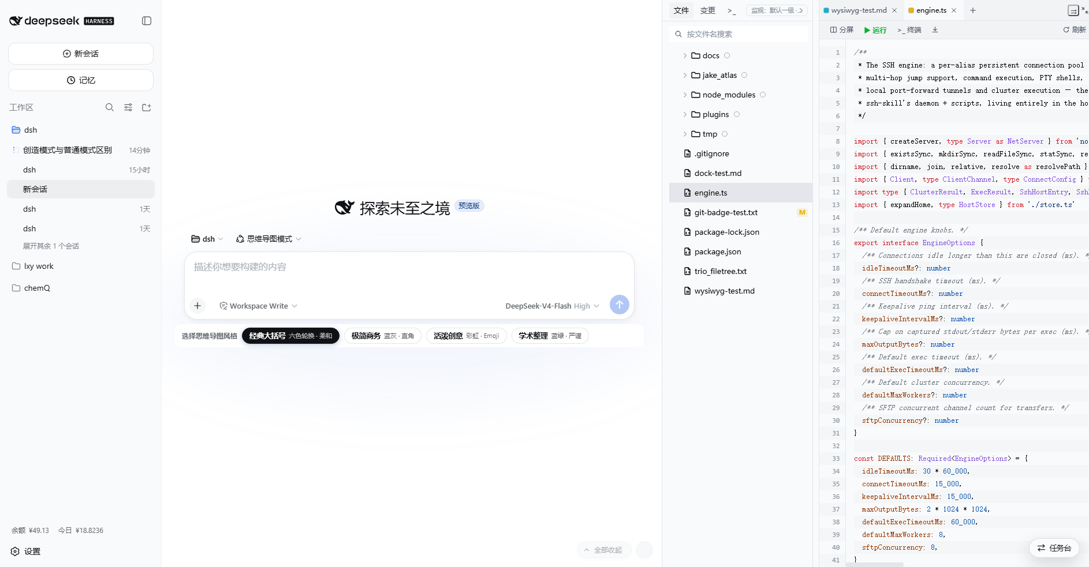Close the wysiwyg-test.md editor tab

[x=894, y=10]
